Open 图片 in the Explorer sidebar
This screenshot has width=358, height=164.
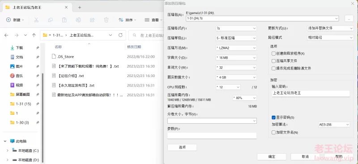(x=19, y=66)
